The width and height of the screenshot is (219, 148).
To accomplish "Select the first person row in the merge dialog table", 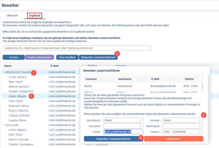I will click(143, 86).
